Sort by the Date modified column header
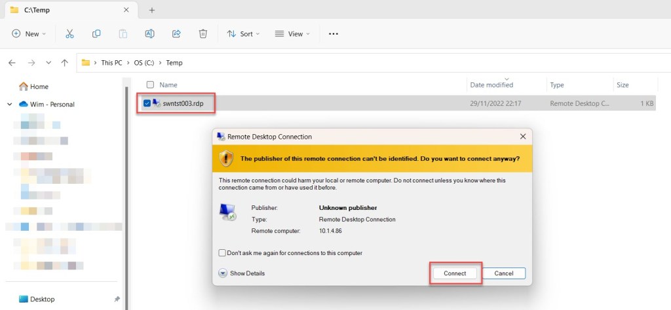Image resolution: width=671 pixels, height=310 pixels. (491, 85)
